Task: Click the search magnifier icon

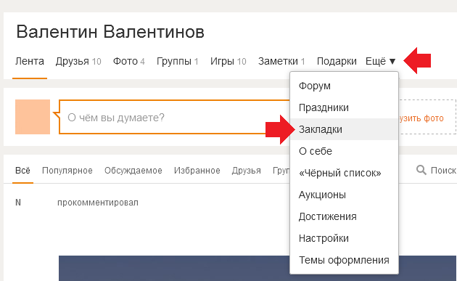Action: click(x=421, y=169)
